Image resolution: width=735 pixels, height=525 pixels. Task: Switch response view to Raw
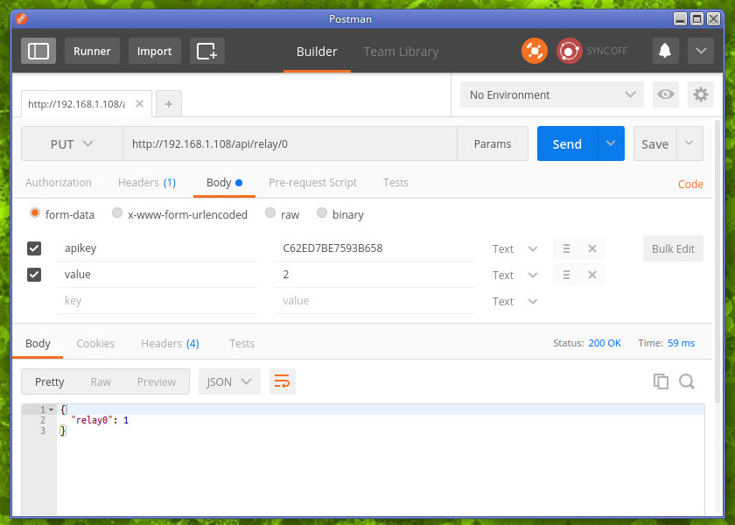click(x=101, y=381)
